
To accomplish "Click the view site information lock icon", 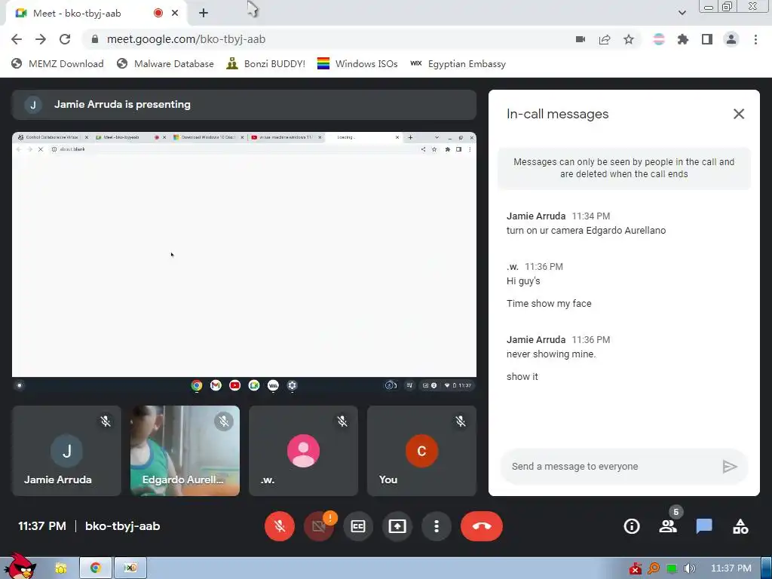I will pyautogui.click(x=95, y=39).
